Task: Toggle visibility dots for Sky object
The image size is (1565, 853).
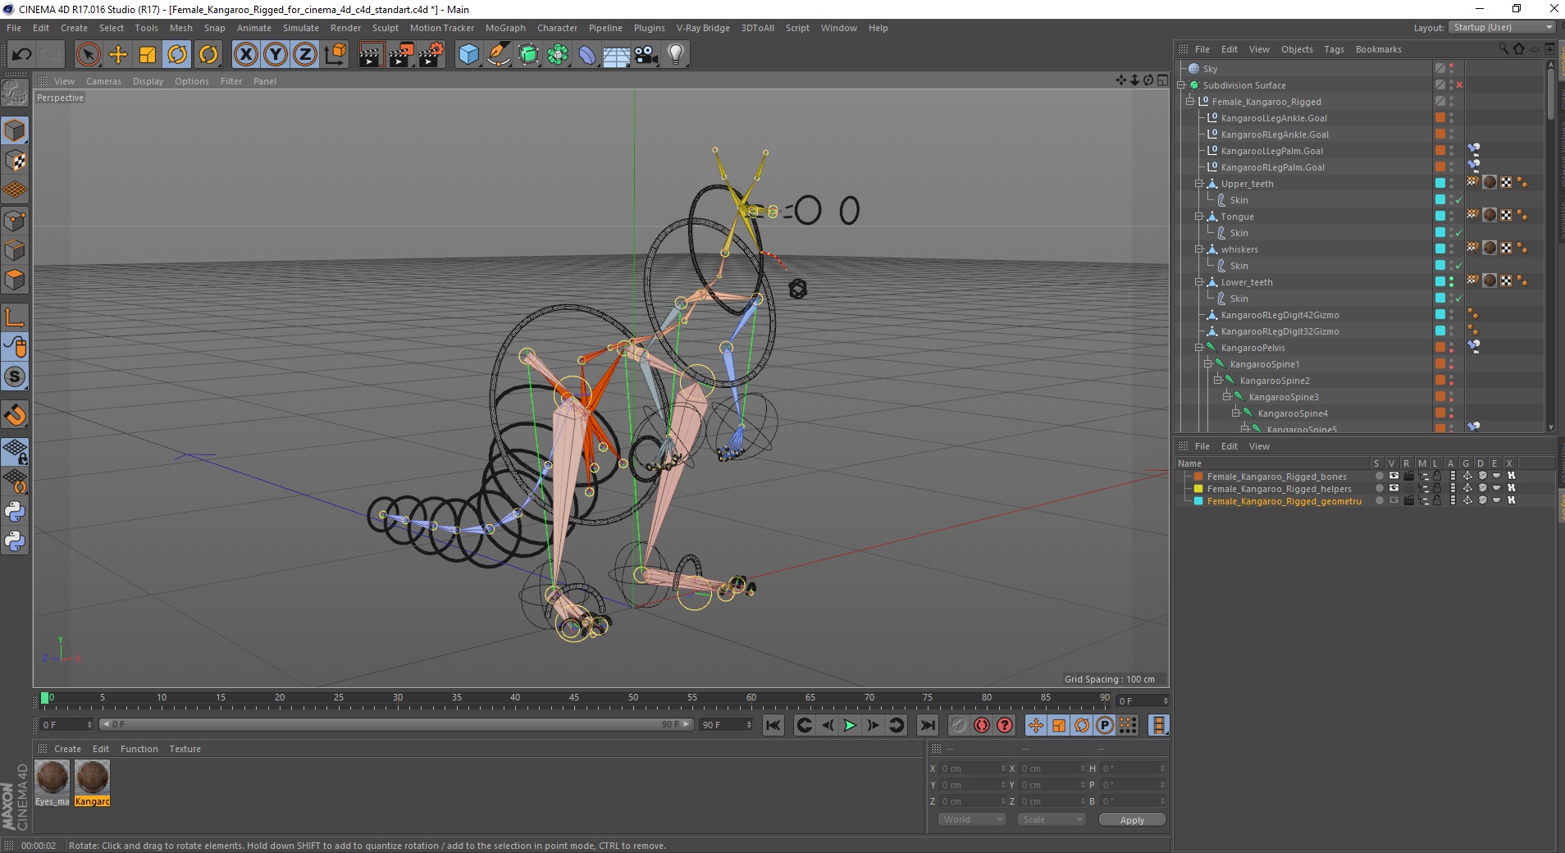Action: tap(1451, 69)
